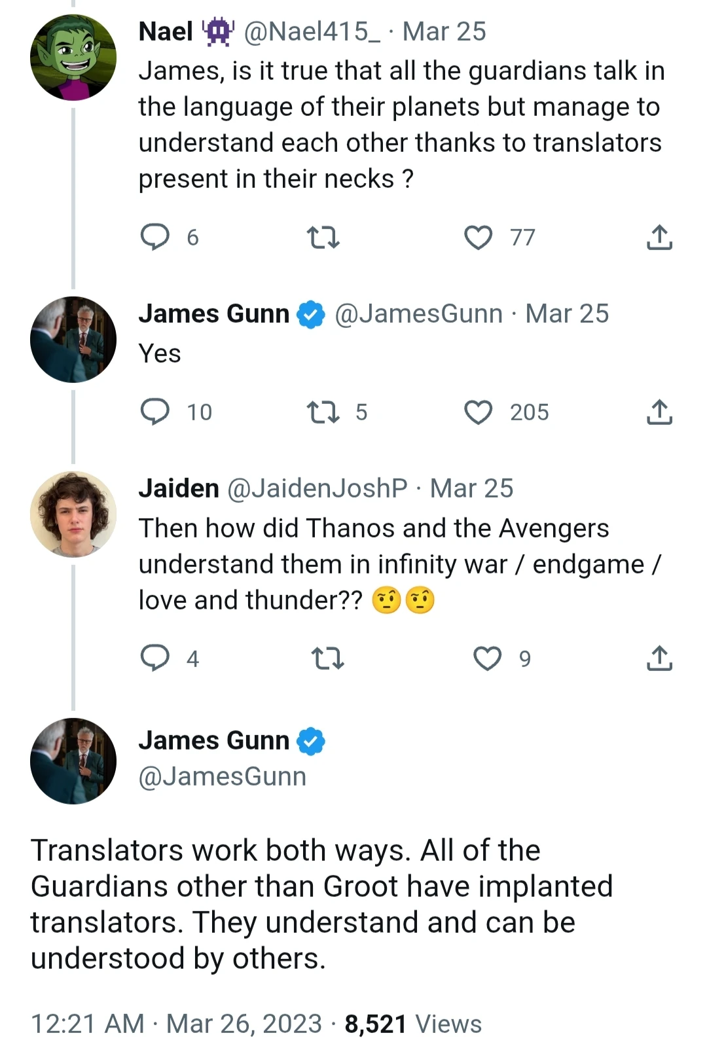Click the 12:21 AM Mar 26, 2023 timestamp

click(x=176, y=1024)
